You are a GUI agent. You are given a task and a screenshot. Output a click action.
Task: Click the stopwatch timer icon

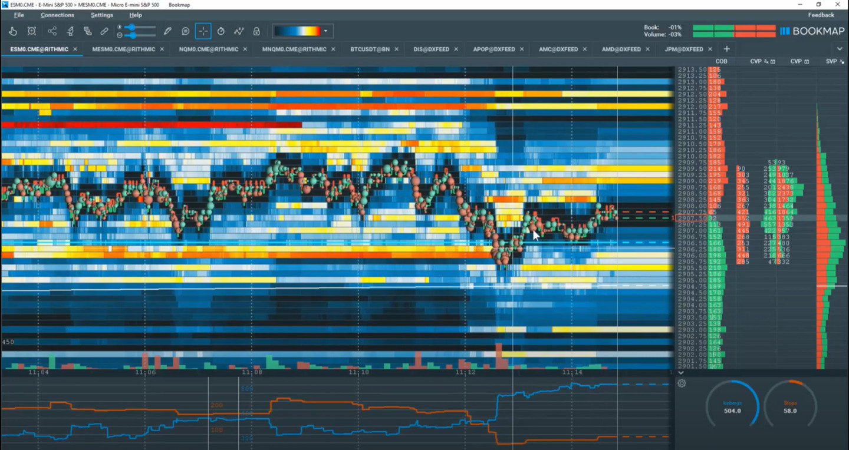tap(221, 31)
